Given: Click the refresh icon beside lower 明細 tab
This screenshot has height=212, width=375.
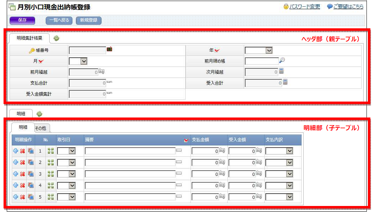Looking at the screenshot, I should pyautogui.click(x=39, y=114).
